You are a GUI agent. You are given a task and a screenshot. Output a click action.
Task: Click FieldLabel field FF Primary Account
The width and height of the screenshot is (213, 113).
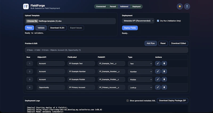point(81,87)
